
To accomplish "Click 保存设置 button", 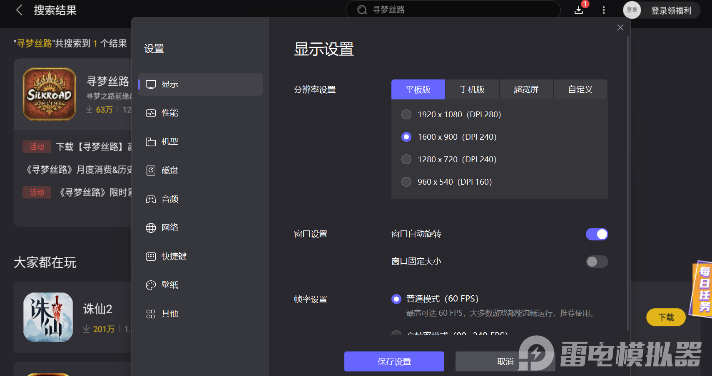I will 394,361.
